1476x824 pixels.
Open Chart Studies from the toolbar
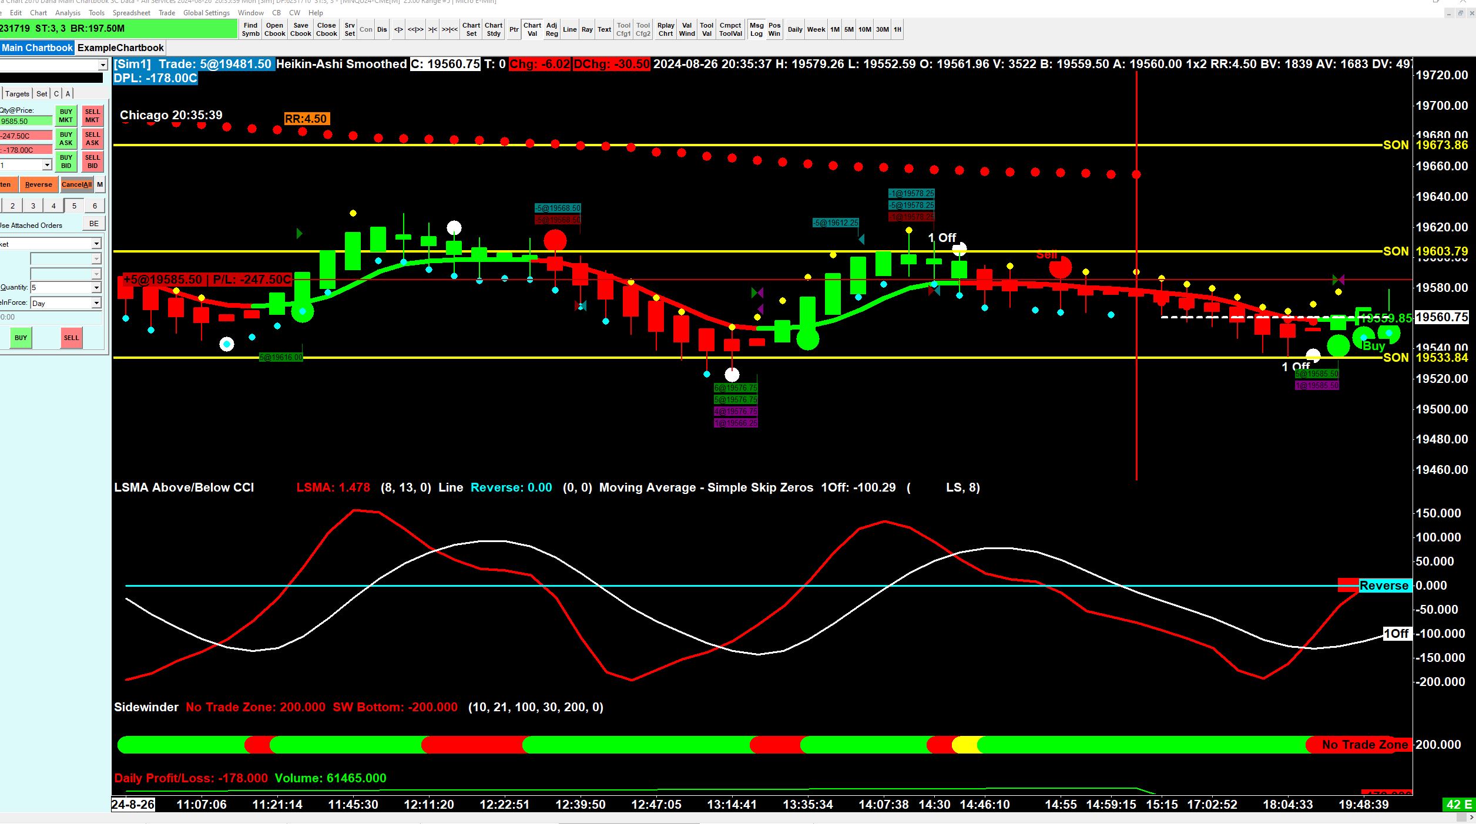(x=494, y=29)
